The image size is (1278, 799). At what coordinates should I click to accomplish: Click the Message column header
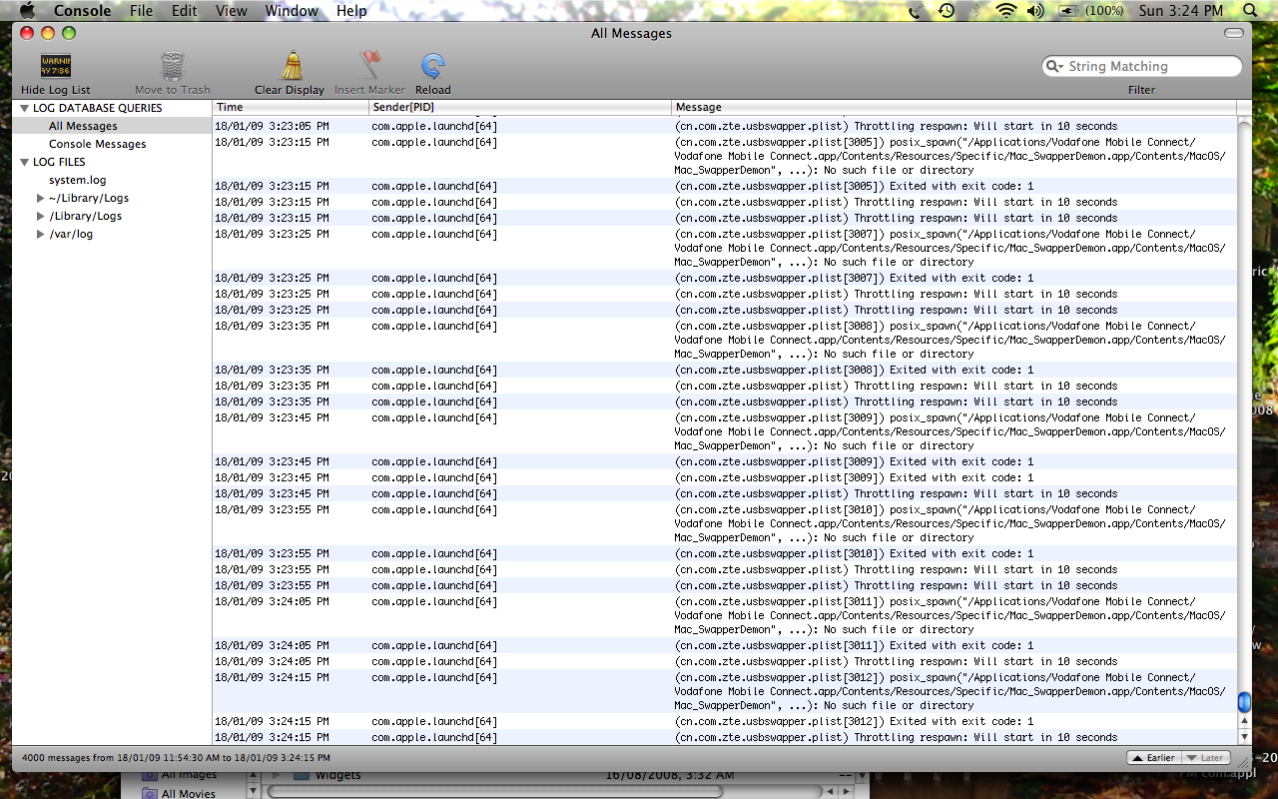pyautogui.click(x=954, y=107)
